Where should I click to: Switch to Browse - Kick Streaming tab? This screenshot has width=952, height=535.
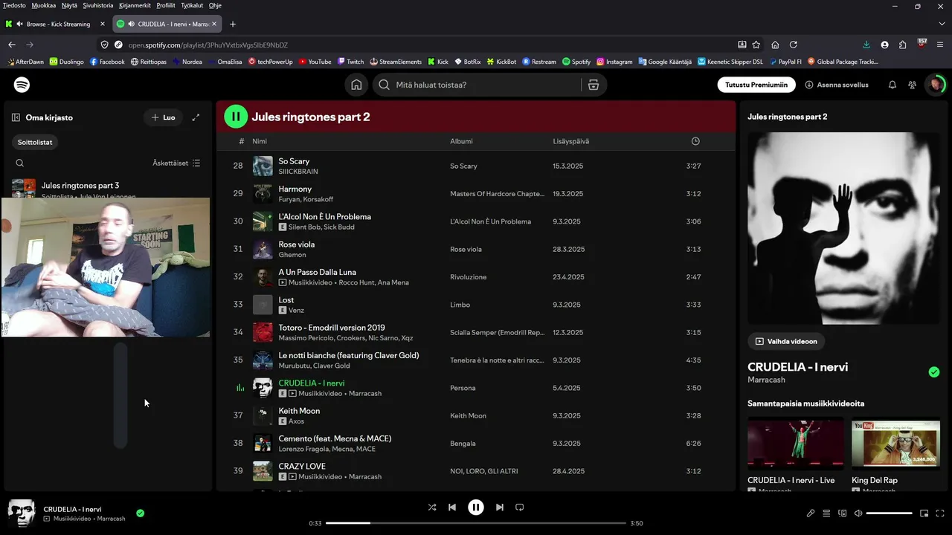(57, 24)
